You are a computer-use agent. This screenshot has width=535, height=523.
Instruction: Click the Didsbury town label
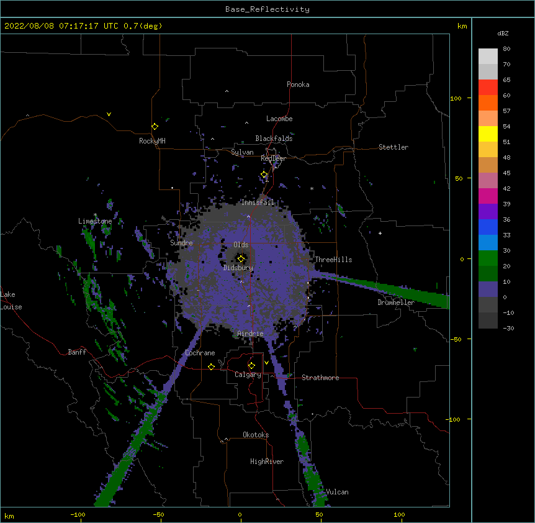point(238,268)
